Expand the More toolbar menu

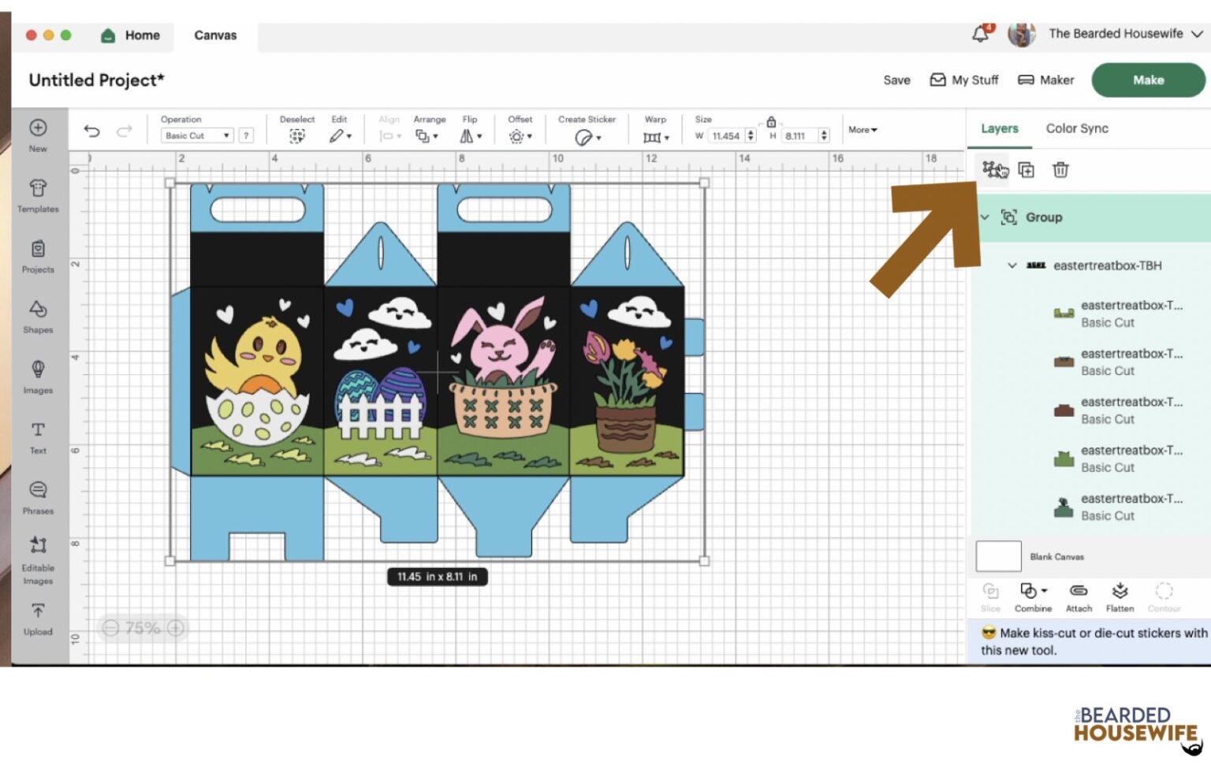point(863,130)
